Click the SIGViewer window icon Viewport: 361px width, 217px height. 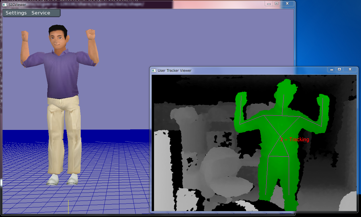(5, 5)
